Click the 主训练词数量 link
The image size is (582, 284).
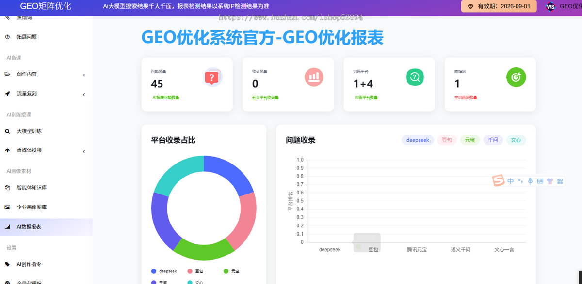click(x=466, y=97)
